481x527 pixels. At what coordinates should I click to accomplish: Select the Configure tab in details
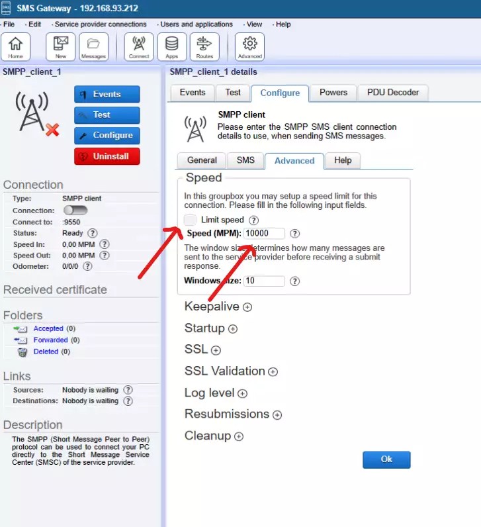click(x=280, y=93)
